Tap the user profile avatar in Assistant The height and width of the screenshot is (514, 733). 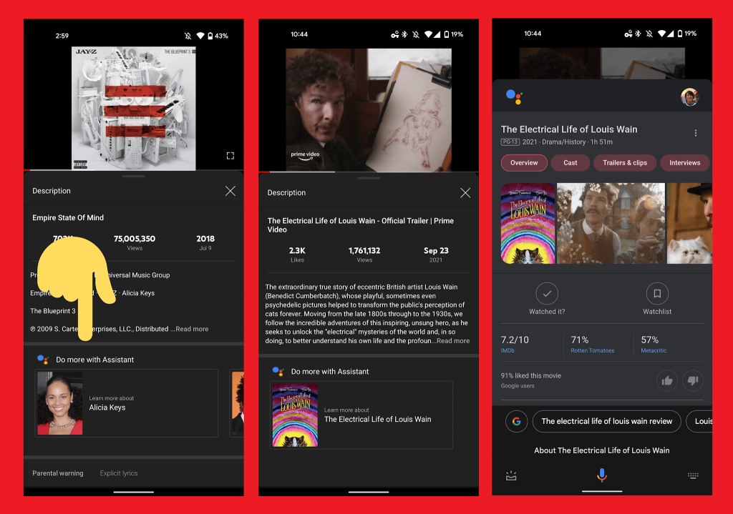pos(689,97)
